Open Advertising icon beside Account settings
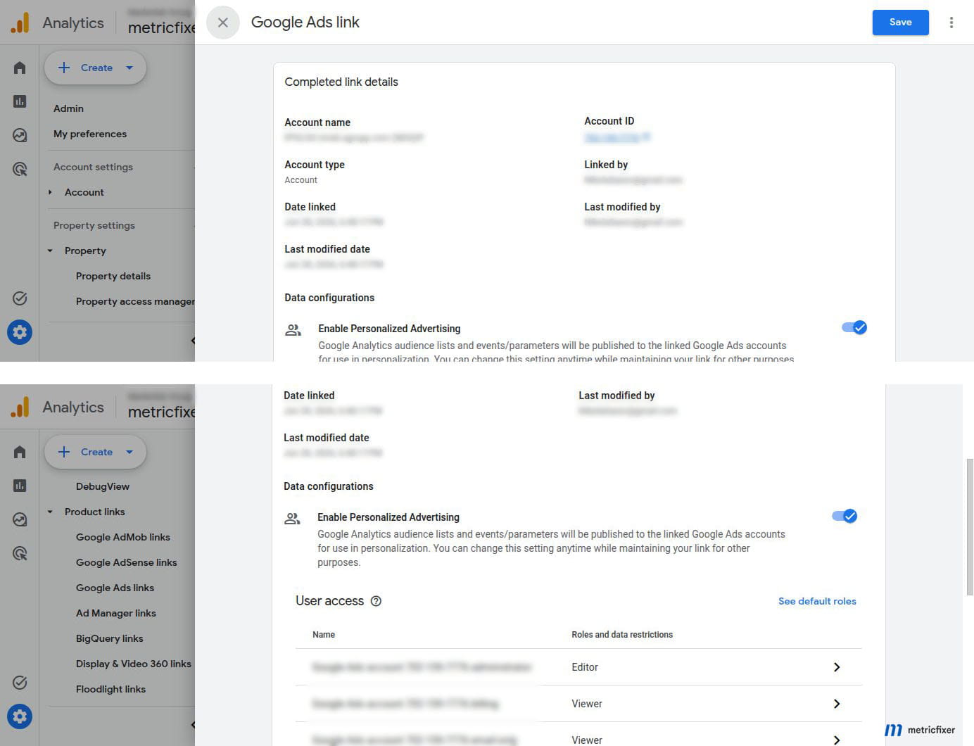Screen dimensions: 974x746 point(20,169)
